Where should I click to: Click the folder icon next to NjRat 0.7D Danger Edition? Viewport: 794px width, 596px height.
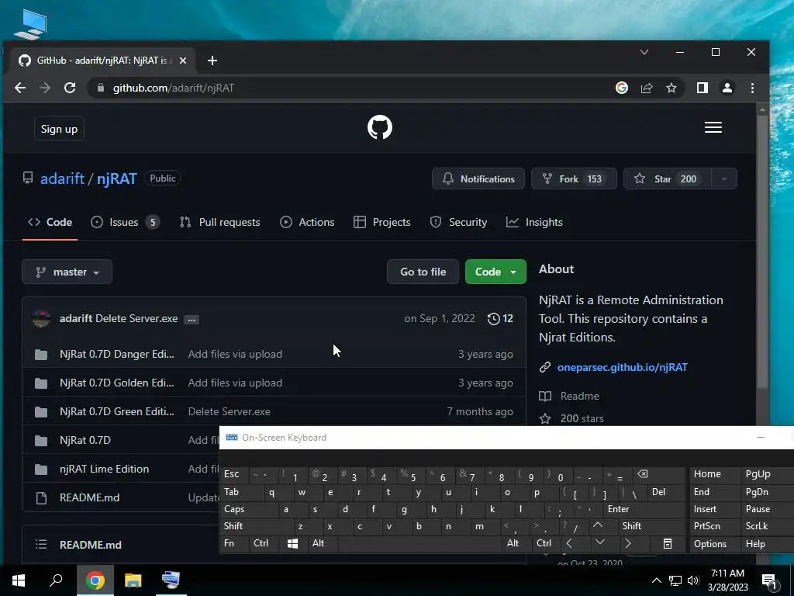[41, 354]
